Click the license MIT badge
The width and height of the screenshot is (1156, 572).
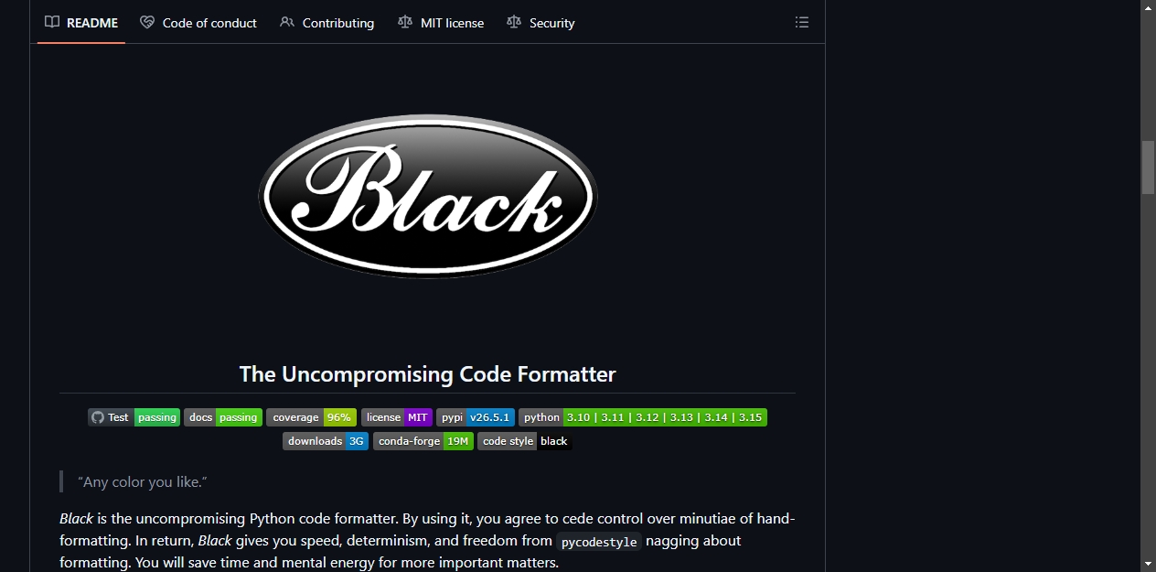point(396,417)
